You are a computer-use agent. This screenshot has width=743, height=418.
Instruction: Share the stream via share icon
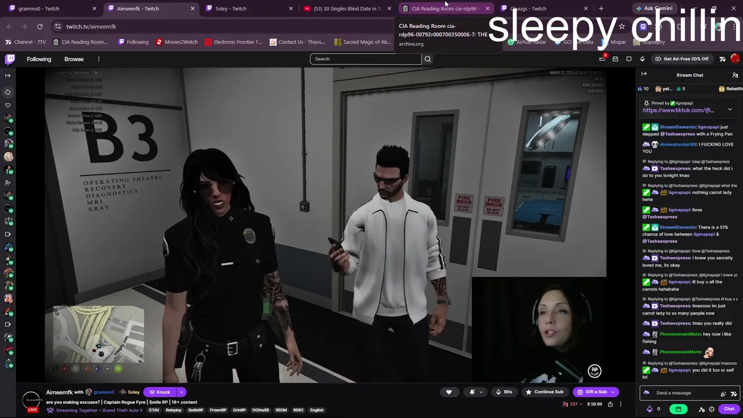pyautogui.click(x=610, y=404)
